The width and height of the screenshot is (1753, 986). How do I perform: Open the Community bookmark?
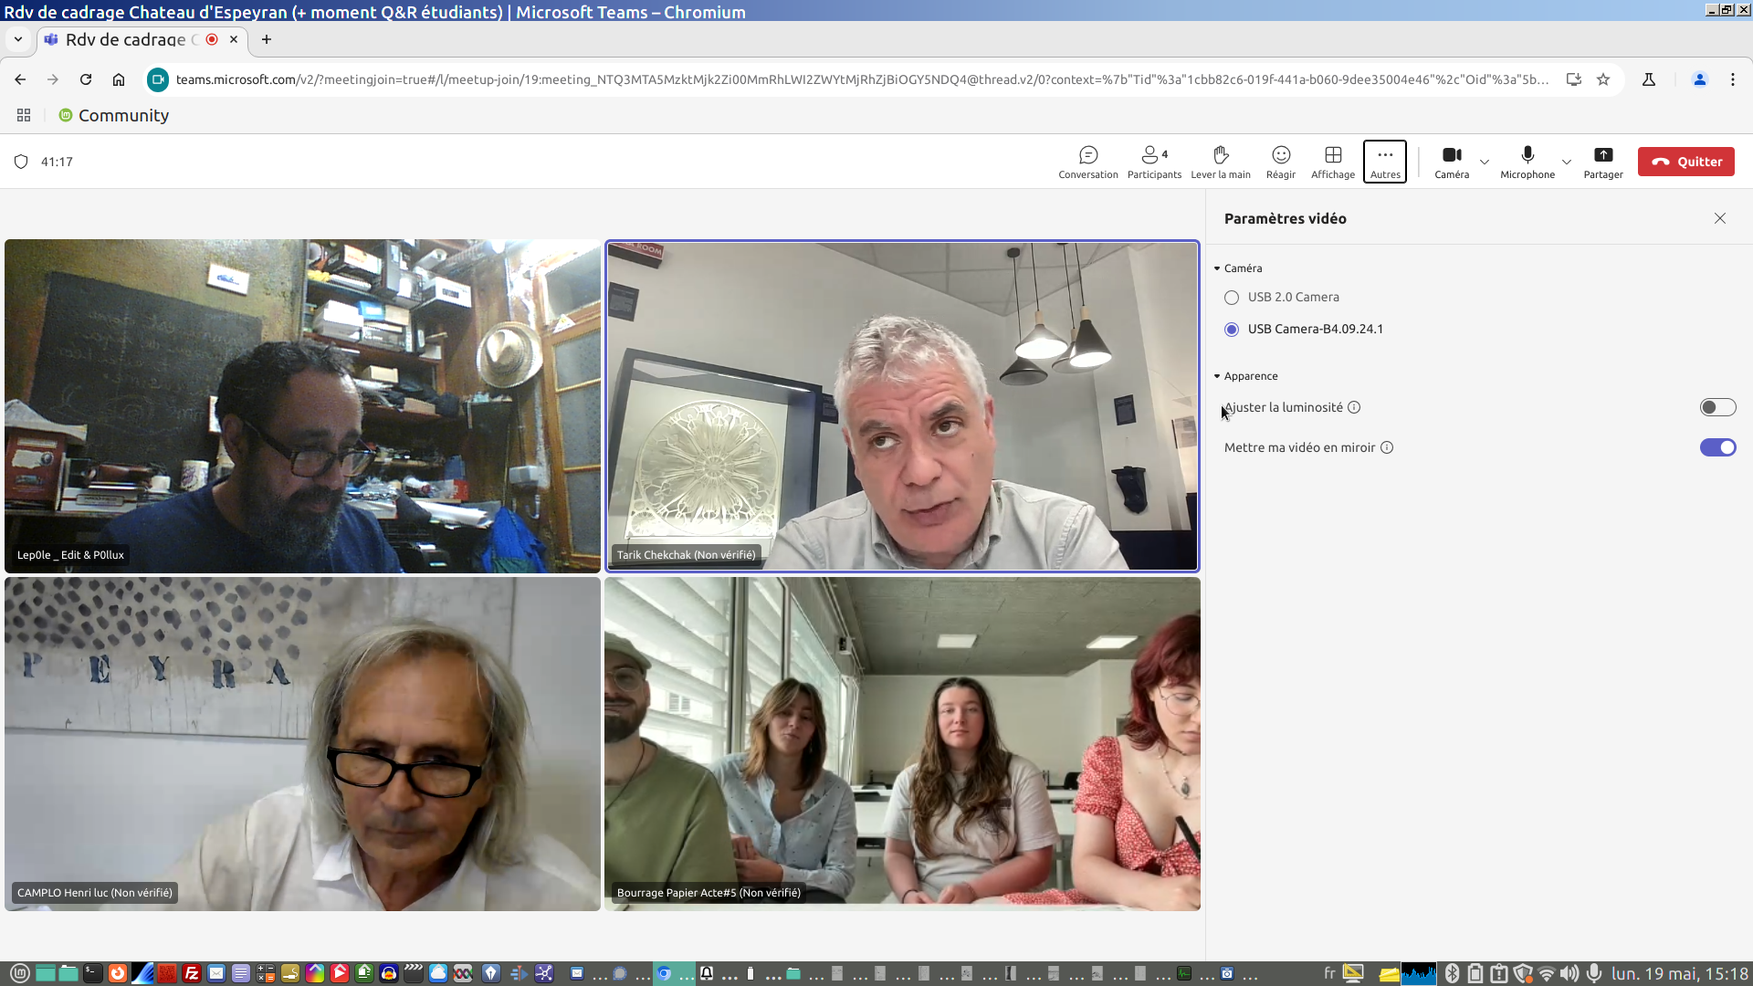point(114,115)
